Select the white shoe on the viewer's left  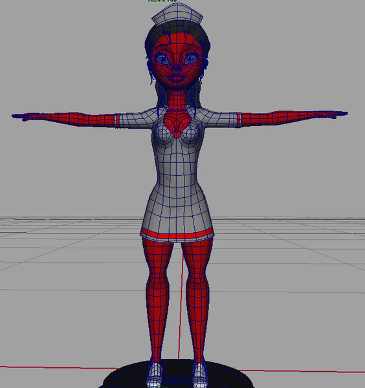pyautogui.click(x=155, y=374)
